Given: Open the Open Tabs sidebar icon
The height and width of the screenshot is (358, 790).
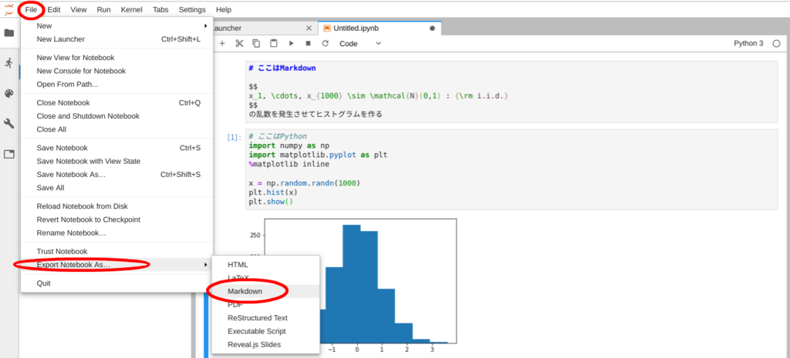Looking at the screenshot, I should 9,154.
